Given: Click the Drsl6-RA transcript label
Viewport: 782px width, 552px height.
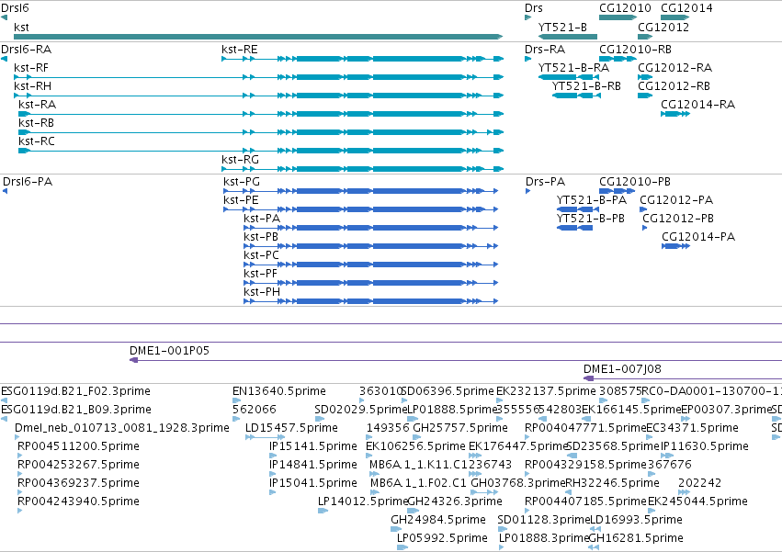Looking at the screenshot, I should coord(27,50).
